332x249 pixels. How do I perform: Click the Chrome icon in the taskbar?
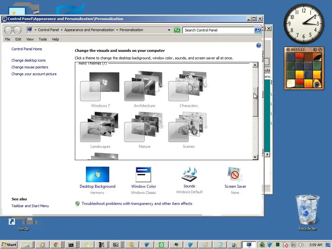[56, 245]
